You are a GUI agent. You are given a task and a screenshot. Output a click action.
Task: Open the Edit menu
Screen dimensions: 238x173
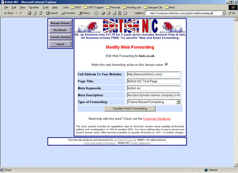click(14, 8)
